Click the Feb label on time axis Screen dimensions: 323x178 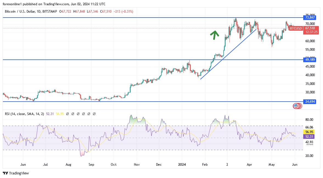[x=205, y=165]
